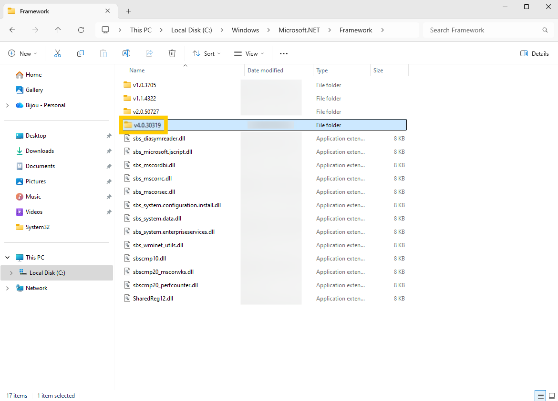This screenshot has width=558, height=401.
Task: Expand Local Disk (C:) tree node
Action: (11, 273)
